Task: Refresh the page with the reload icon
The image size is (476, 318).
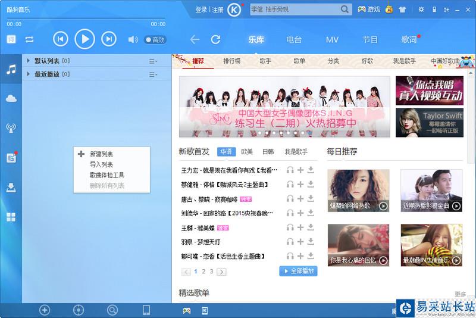Action: [215, 39]
